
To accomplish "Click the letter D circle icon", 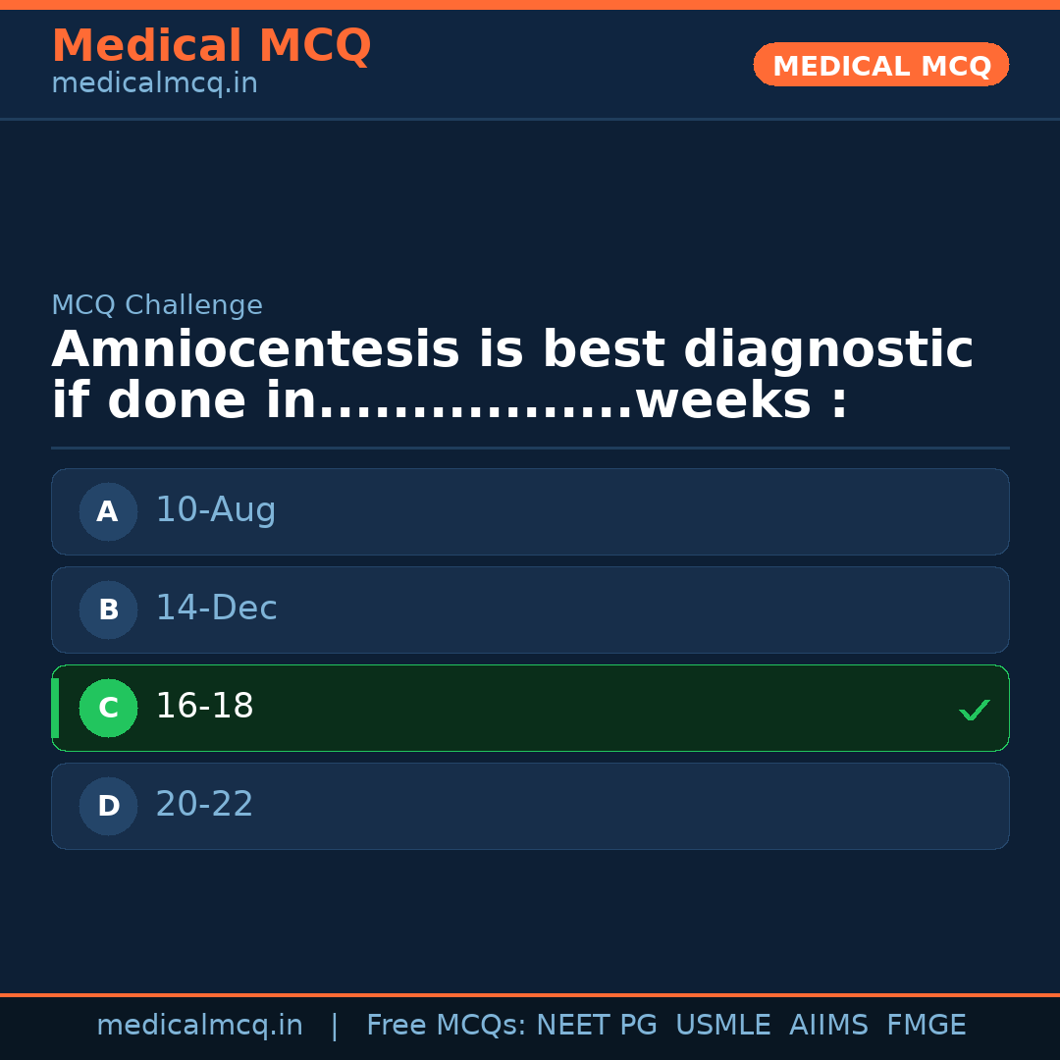I will pos(108,806).
